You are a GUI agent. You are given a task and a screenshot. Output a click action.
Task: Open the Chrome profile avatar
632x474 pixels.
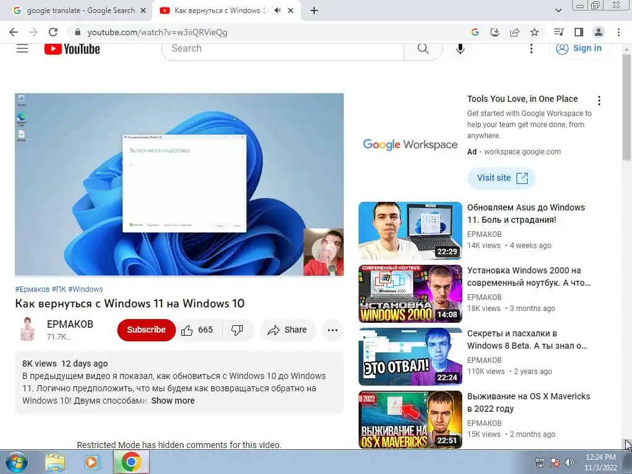coord(599,32)
